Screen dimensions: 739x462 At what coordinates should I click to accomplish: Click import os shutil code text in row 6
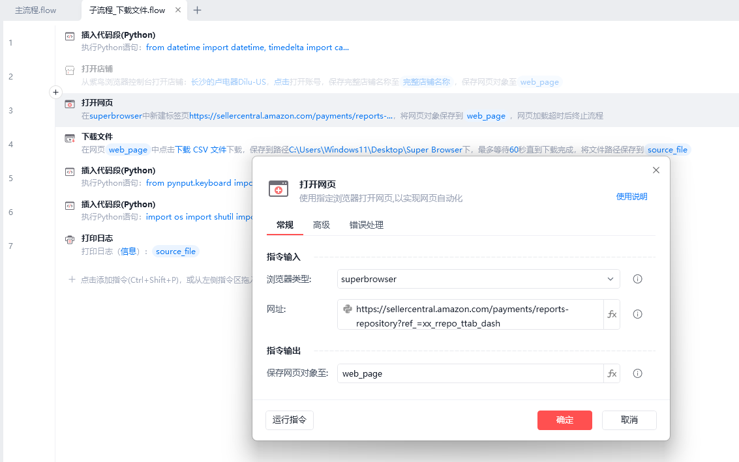(x=199, y=217)
